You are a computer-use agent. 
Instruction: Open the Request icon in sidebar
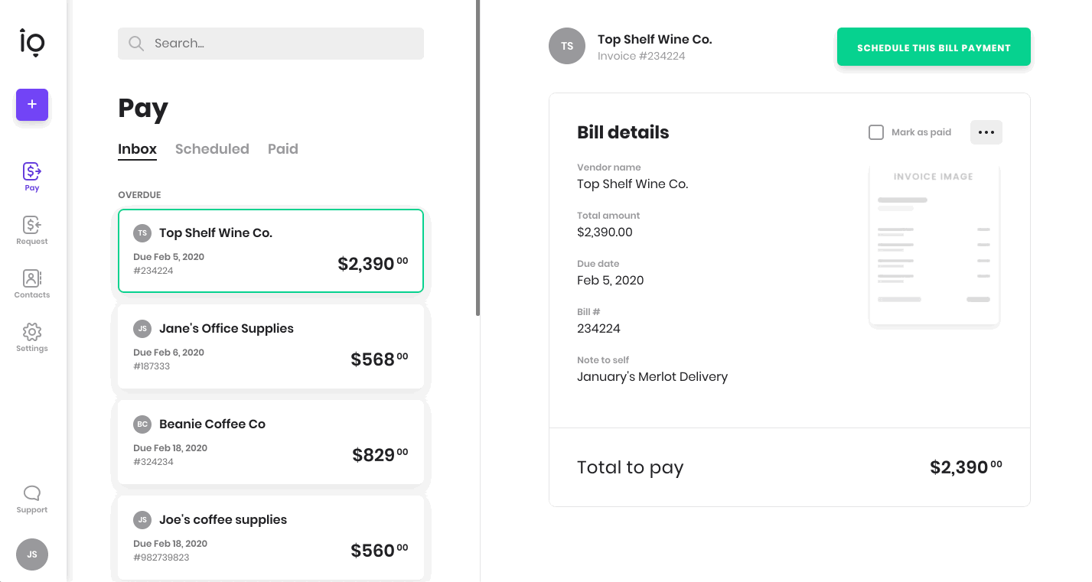pyautogui.click(x=32, y=224)
